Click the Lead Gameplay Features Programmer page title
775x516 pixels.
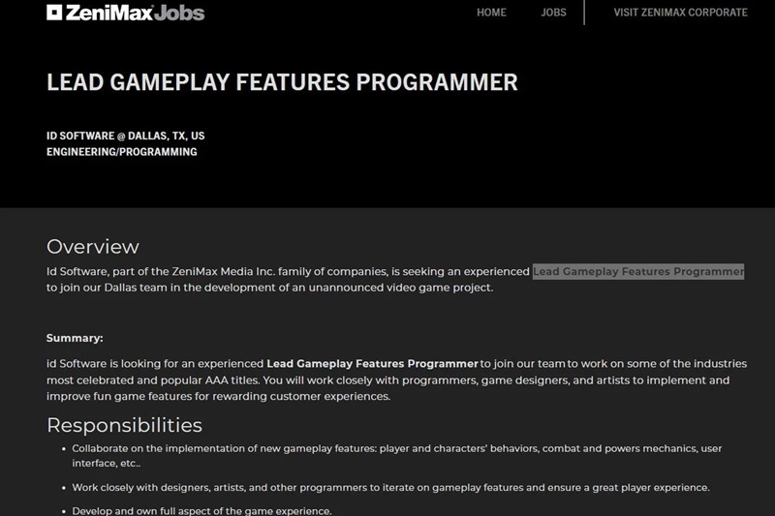(x=282, y=82)
